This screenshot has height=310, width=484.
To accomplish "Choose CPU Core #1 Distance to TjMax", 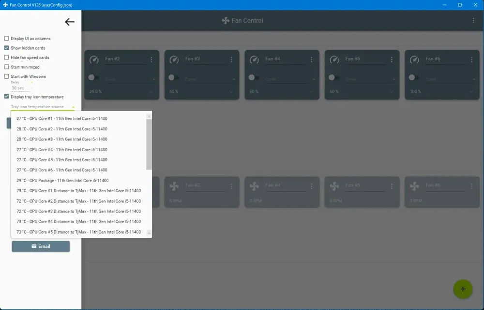I will pos(79,191).
